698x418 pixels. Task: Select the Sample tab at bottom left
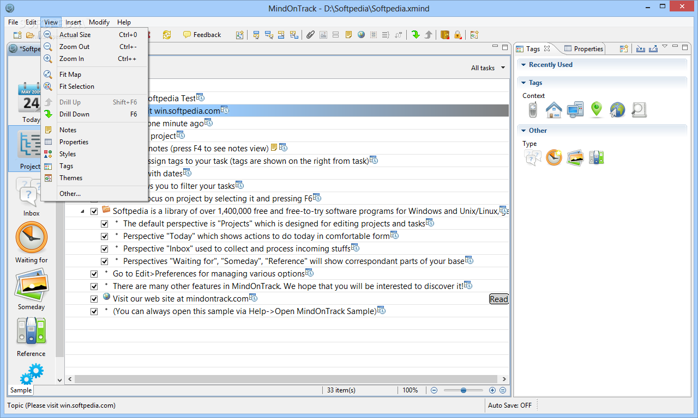click(x=21, y=390)
